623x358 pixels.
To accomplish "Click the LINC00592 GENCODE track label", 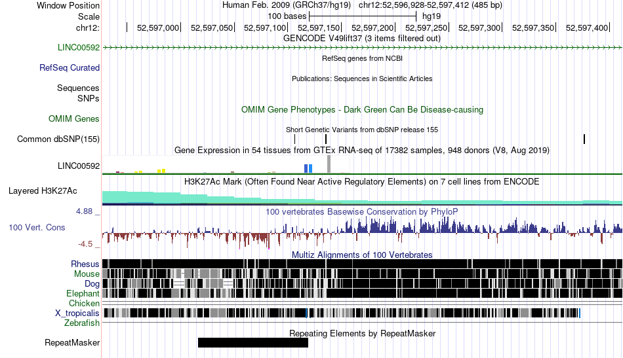I will coord(78,47).
